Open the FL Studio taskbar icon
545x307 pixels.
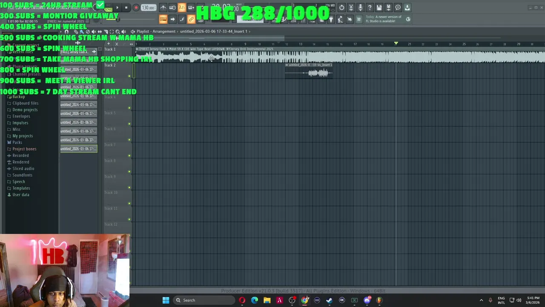coord(379,300)
